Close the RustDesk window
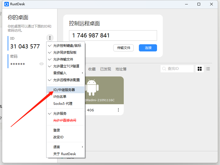The image size is (220, 165). point(211,4)
